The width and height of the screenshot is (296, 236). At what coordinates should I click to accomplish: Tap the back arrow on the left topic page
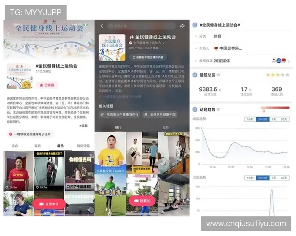click(8, 33)
